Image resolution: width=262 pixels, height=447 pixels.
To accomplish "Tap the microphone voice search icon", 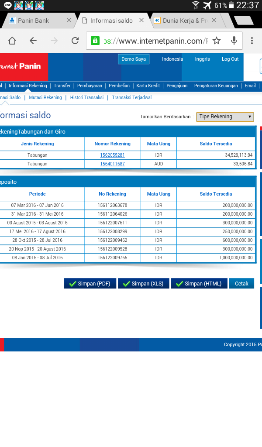I will [x=234, y=41].
